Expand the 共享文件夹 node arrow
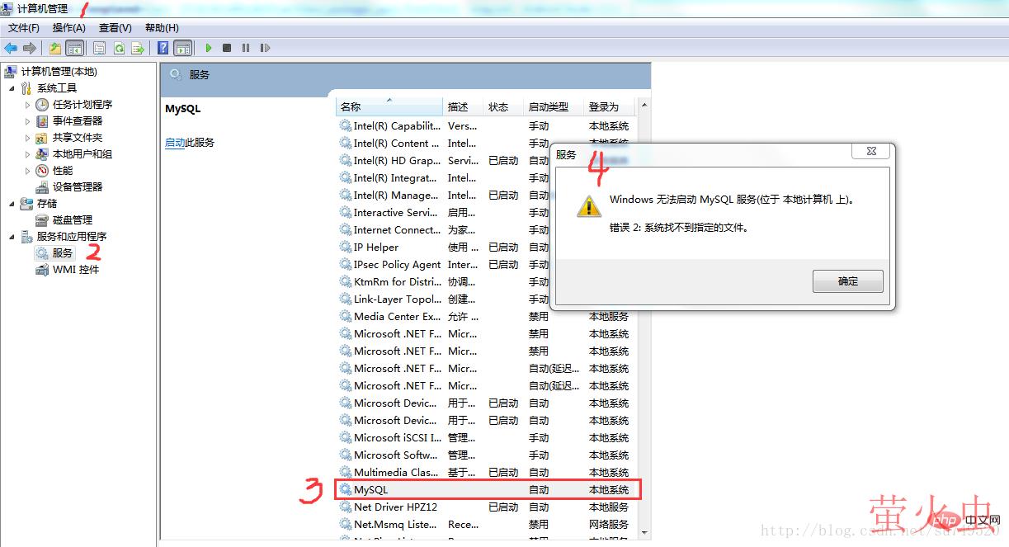 [x=27, y=138]
